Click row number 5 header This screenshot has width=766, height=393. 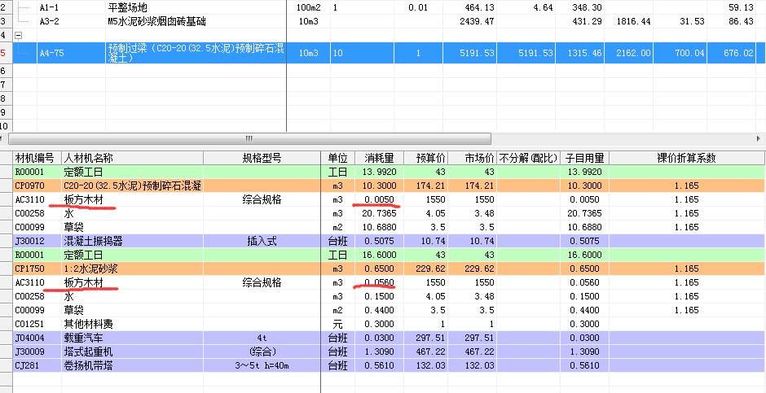[6, 53]
